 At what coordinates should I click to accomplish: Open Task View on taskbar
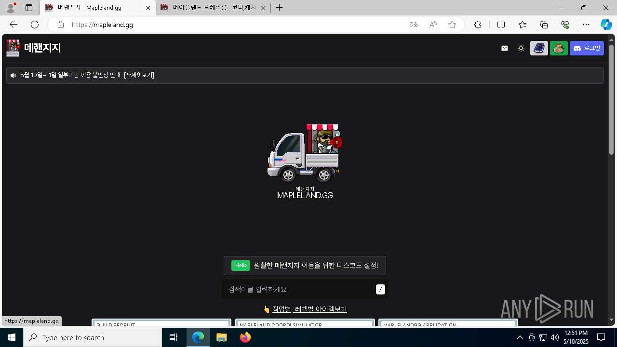174,337
